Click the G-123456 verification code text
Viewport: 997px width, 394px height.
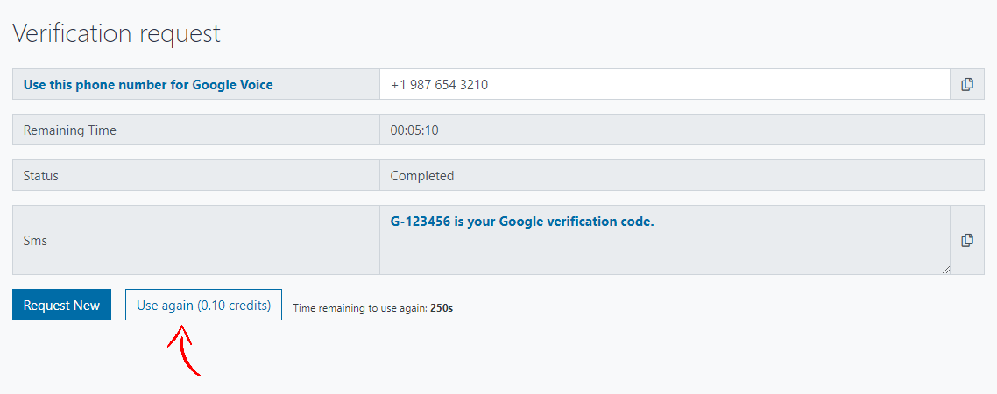[421, 222]
